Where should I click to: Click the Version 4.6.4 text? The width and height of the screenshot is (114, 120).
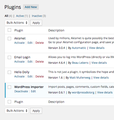pyautogui.click(x=56, y=63)
